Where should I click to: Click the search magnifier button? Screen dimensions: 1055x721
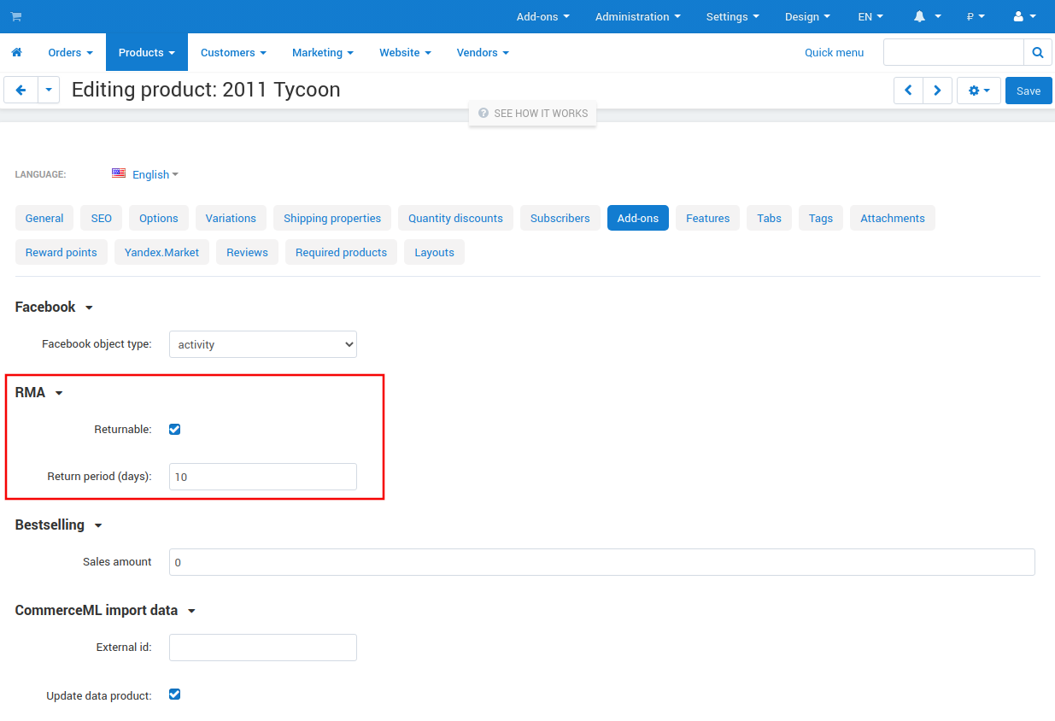coord(1038,53)
